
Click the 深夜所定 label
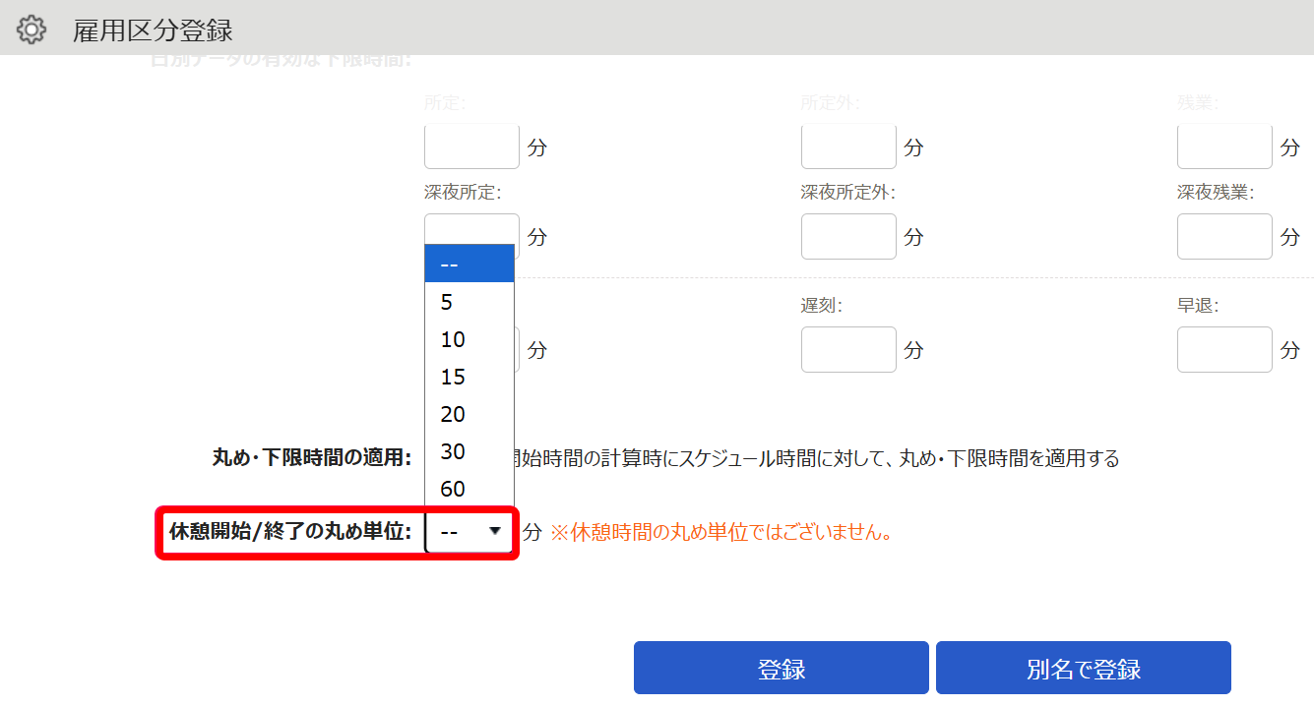point(464,193)
